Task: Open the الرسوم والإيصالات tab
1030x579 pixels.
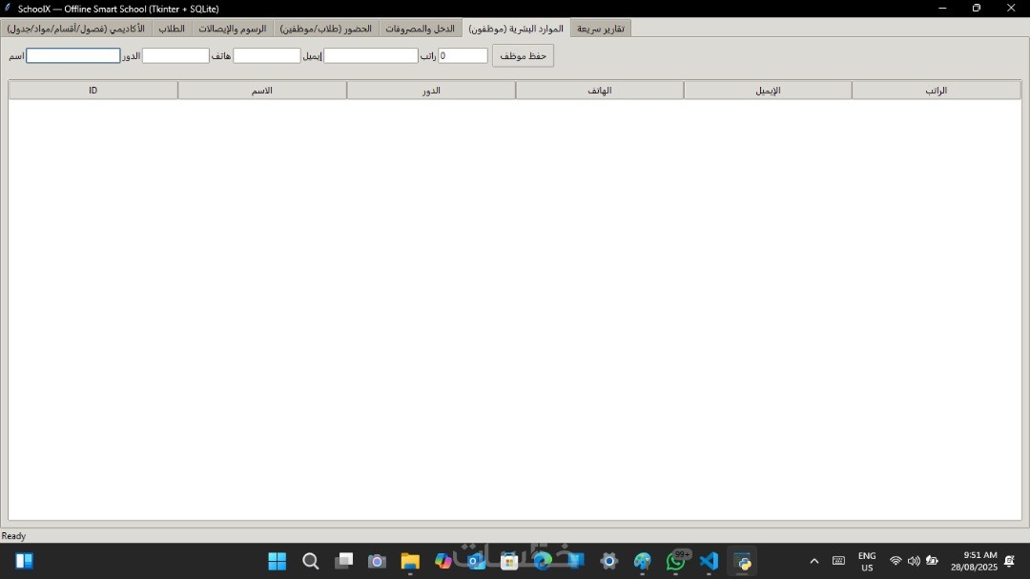Action: point(233,29)
